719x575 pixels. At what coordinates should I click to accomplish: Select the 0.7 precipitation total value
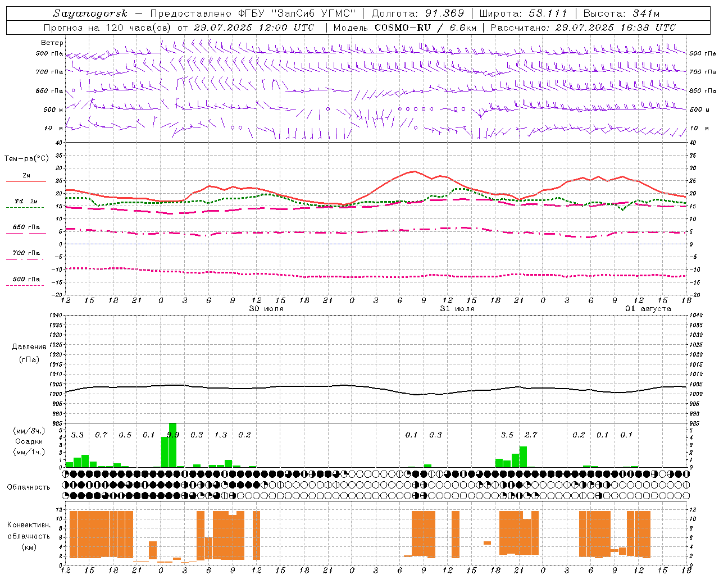(x=101, y=435)
